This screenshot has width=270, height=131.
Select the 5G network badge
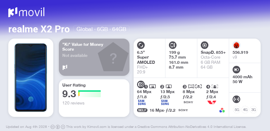[237, 110]
